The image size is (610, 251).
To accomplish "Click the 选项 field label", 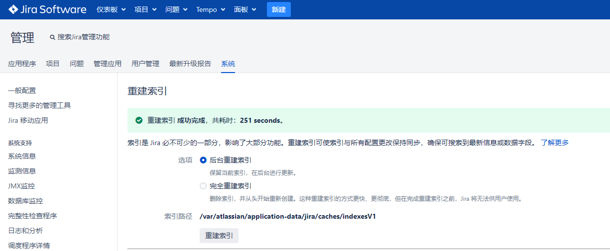I will pyautogui.click(x=185, y=160).
